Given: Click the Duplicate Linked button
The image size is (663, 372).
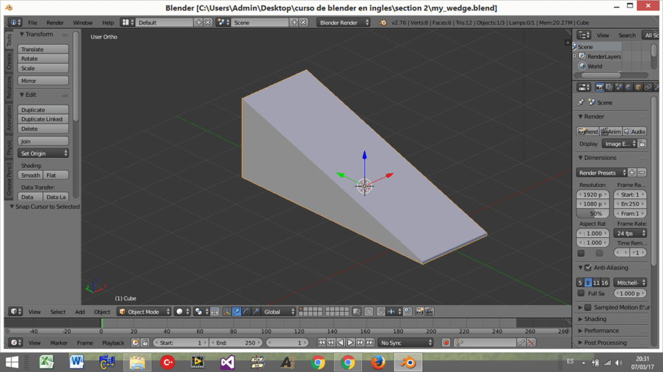Looking at the screenshot, I should 43,119.
